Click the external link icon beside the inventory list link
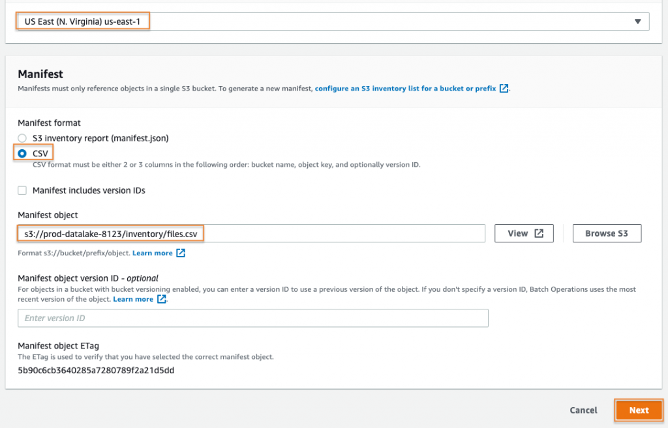 [x=504, y=88]
